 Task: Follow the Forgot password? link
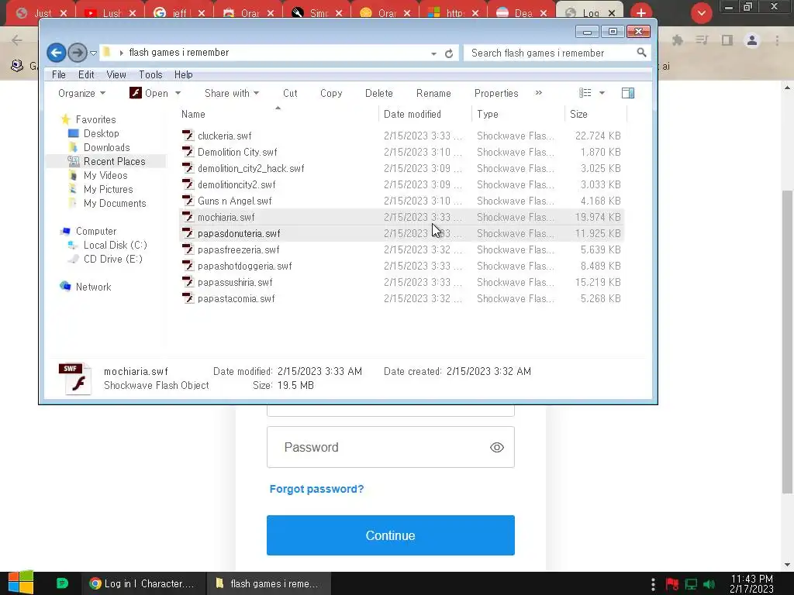point(316,490)
